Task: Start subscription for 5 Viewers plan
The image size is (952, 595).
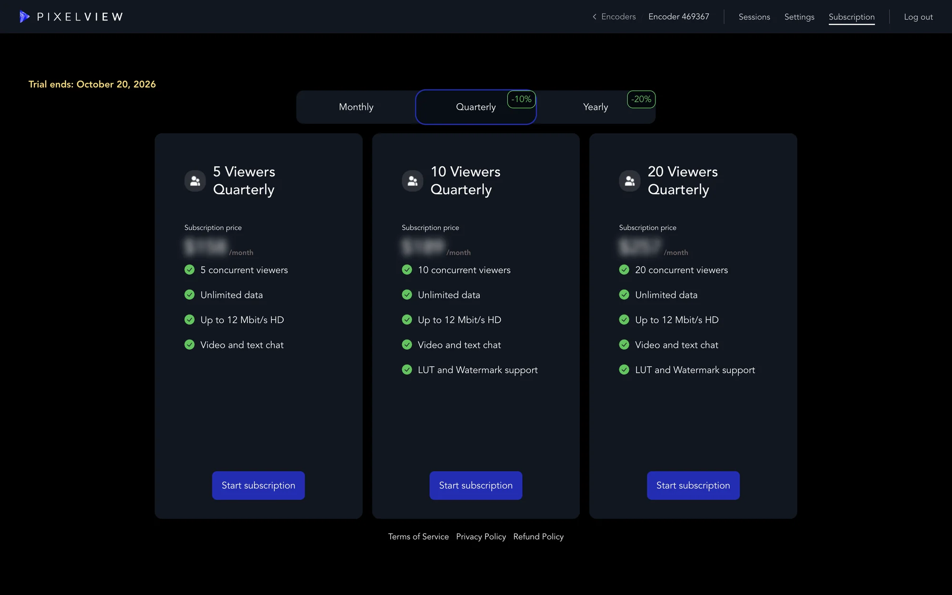Action: coord(258,486)
